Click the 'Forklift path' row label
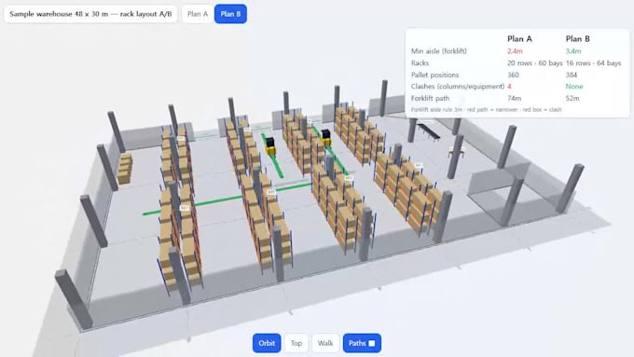 (430, 98)
